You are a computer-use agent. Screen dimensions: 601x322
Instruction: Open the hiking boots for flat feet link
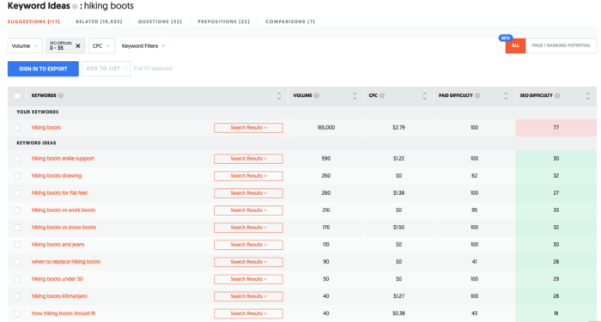coord(59,193)
